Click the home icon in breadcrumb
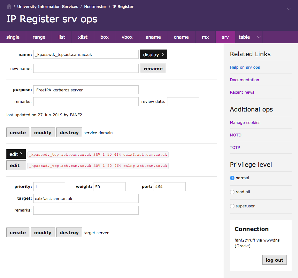 click(x=9, y=6)
